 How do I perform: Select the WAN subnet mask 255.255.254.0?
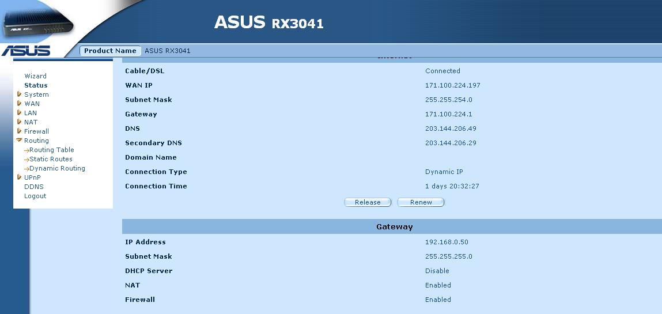coord(449,100)
